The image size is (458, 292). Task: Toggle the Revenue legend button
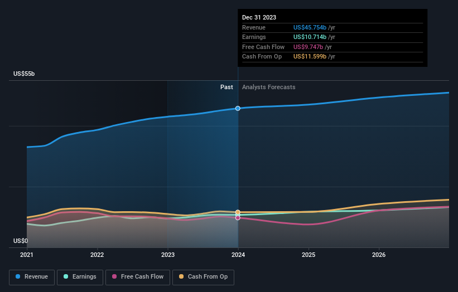32,277
